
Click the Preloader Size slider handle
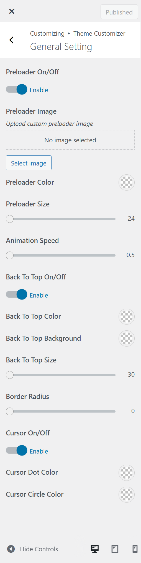click(x=10, y=219)
